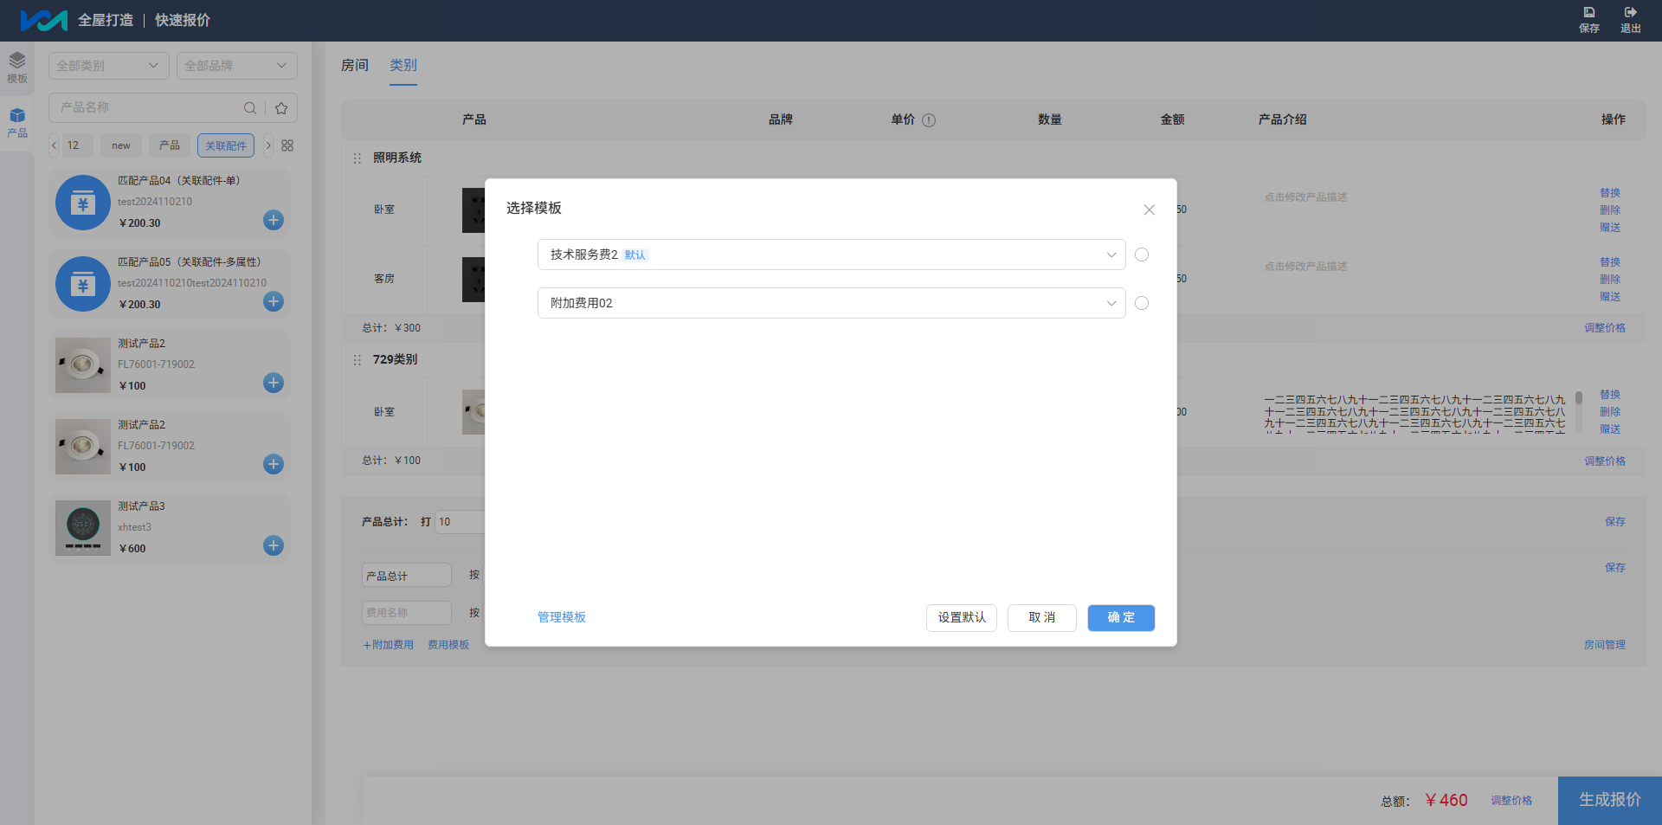
Task: Click 匹配产品04 product thumbnail
Action: tap(83, 203)
